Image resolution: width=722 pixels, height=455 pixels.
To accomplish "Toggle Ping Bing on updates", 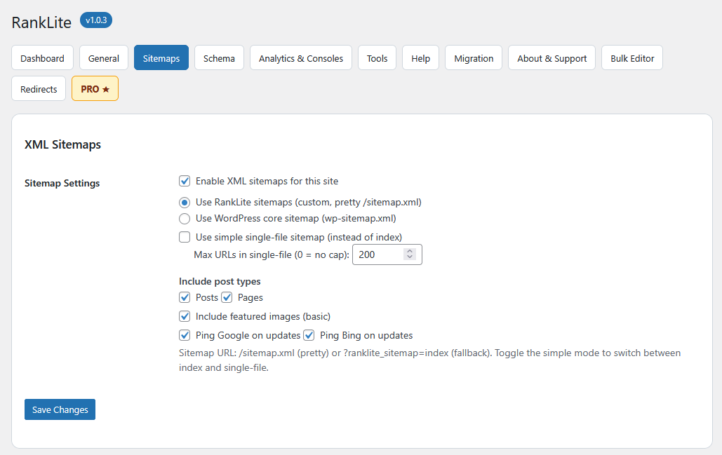I will (x=309, y=335).
